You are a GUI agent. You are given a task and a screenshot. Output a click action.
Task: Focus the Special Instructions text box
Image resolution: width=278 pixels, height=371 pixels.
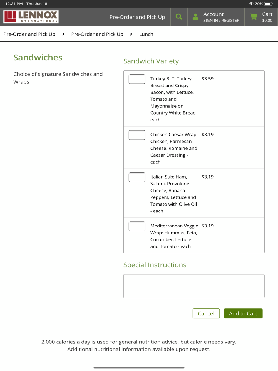coord(194,286)
